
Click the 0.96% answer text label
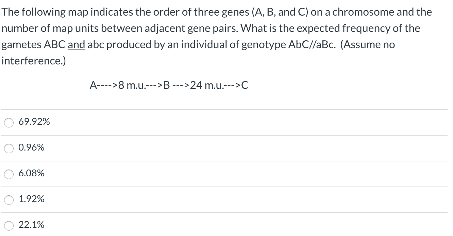pyautogui.click(x=31, y=147)
